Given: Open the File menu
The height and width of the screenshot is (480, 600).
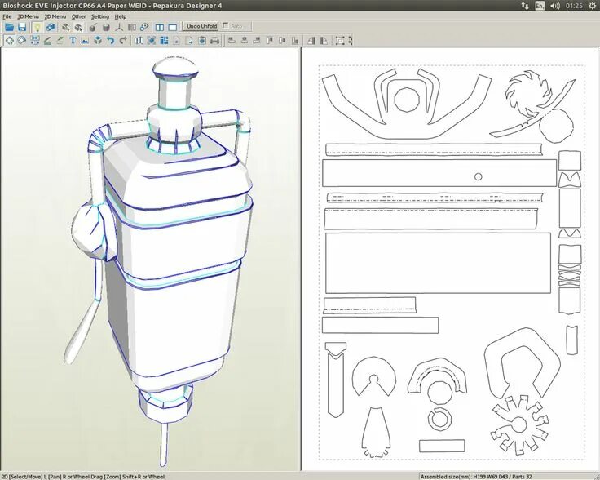Looking at the screenshot, I should click(x=7, y=16).
